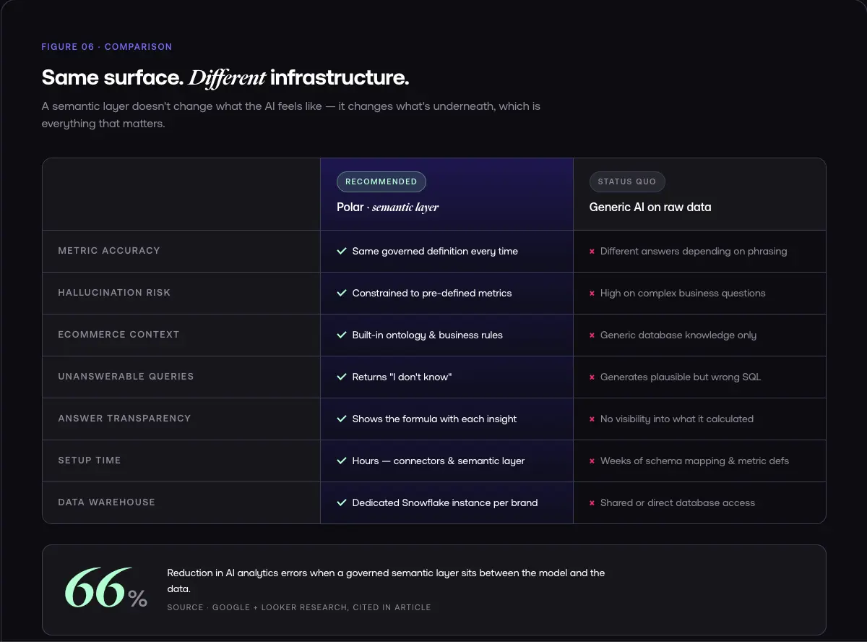
Task: Click red X by Generates plausible but wrong SQL
Action: 592,377
